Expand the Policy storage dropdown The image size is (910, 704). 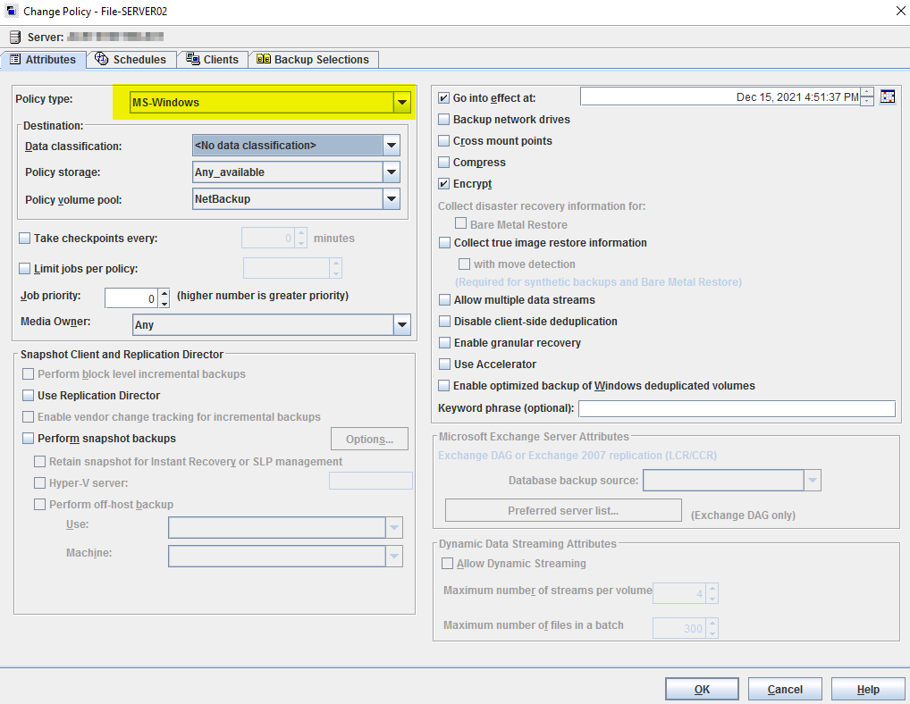pos(391,172)
